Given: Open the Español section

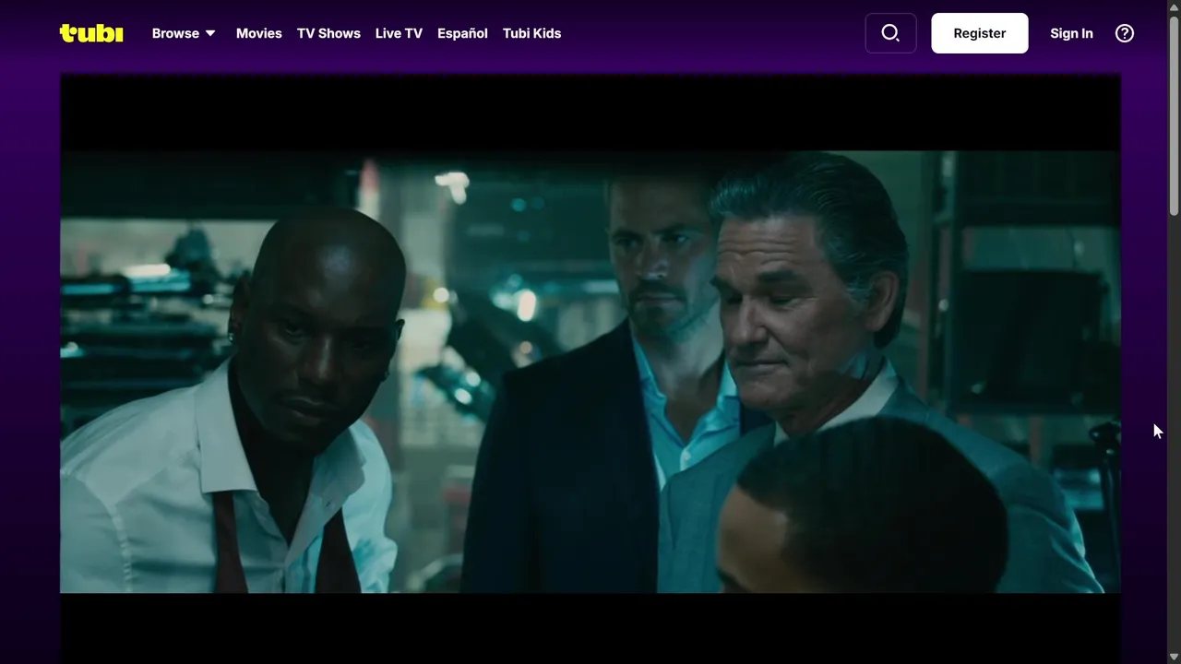Looking at the screenshot, I should [x=462, y=33].
